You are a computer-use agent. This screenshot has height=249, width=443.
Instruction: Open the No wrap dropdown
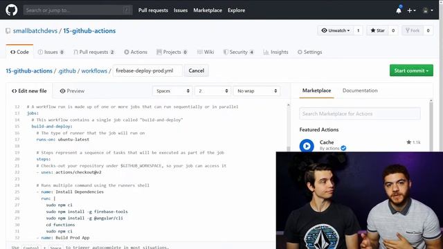[257, 91]
